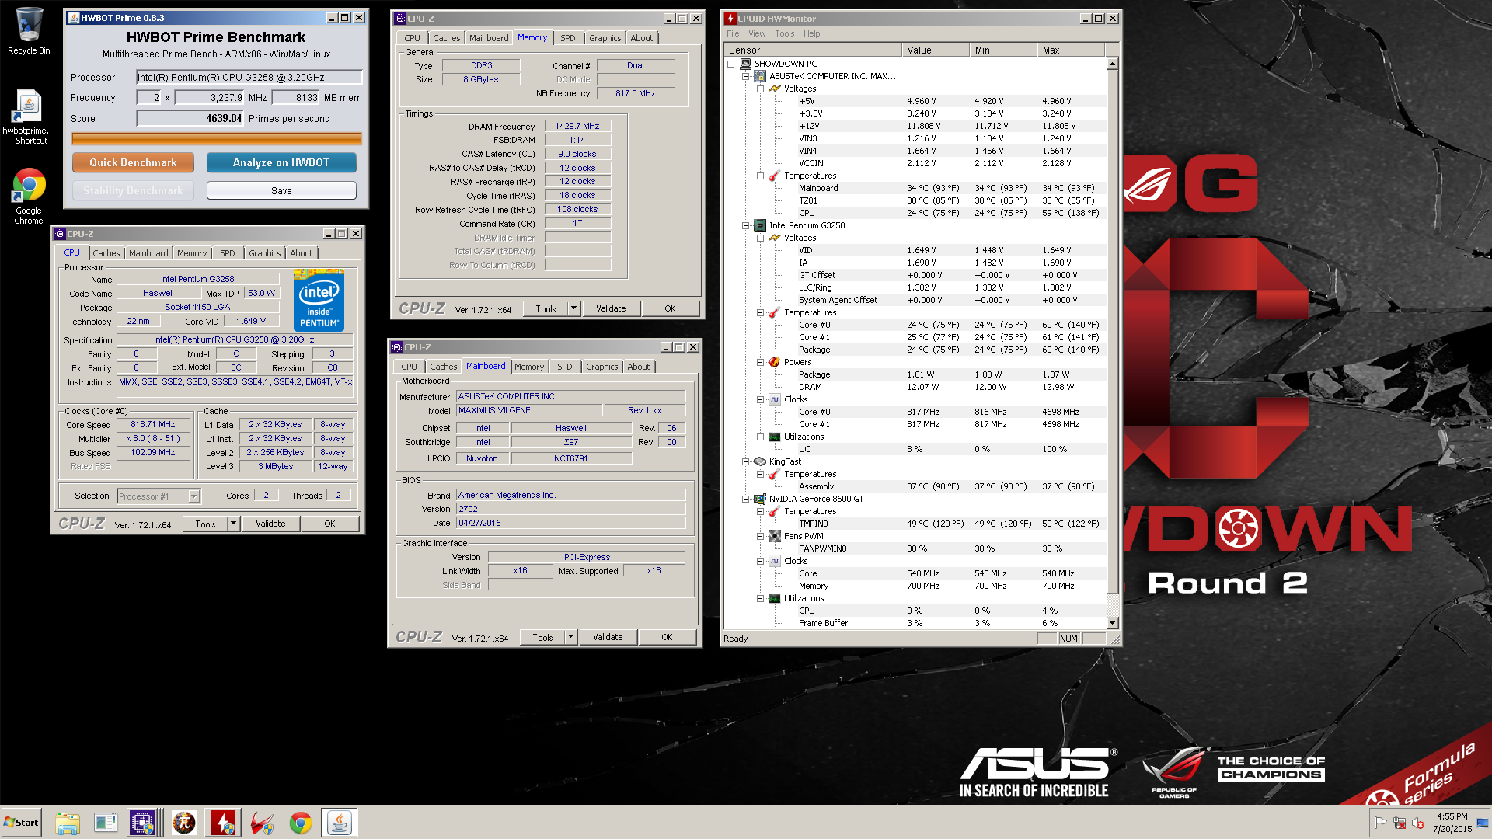Collapse the Powers node in HWMonitor
The width and height of the screenshot is (1492, 839).
pyautogui.click(x=760, y=362)
